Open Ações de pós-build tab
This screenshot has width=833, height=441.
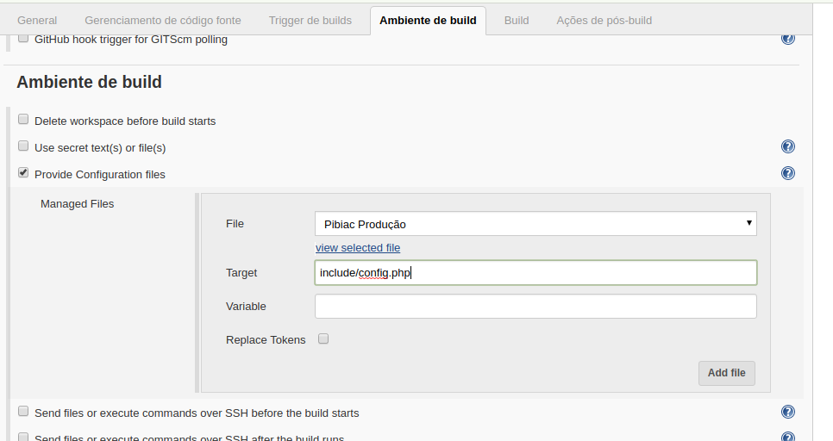(x=604, y=20)
